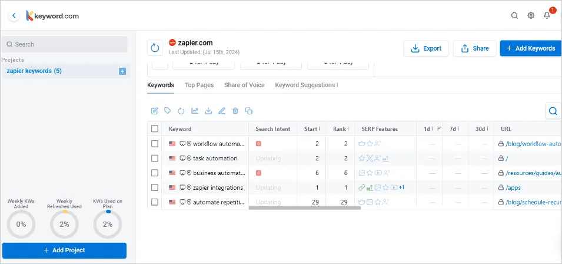Click the plus icon beside zapier keywords
Image resolution: width=562 pixels, height=264 pixels.
click(122, 71)
